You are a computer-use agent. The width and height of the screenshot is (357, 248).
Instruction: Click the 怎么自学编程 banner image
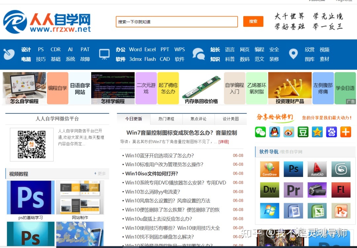coord(24,88)
